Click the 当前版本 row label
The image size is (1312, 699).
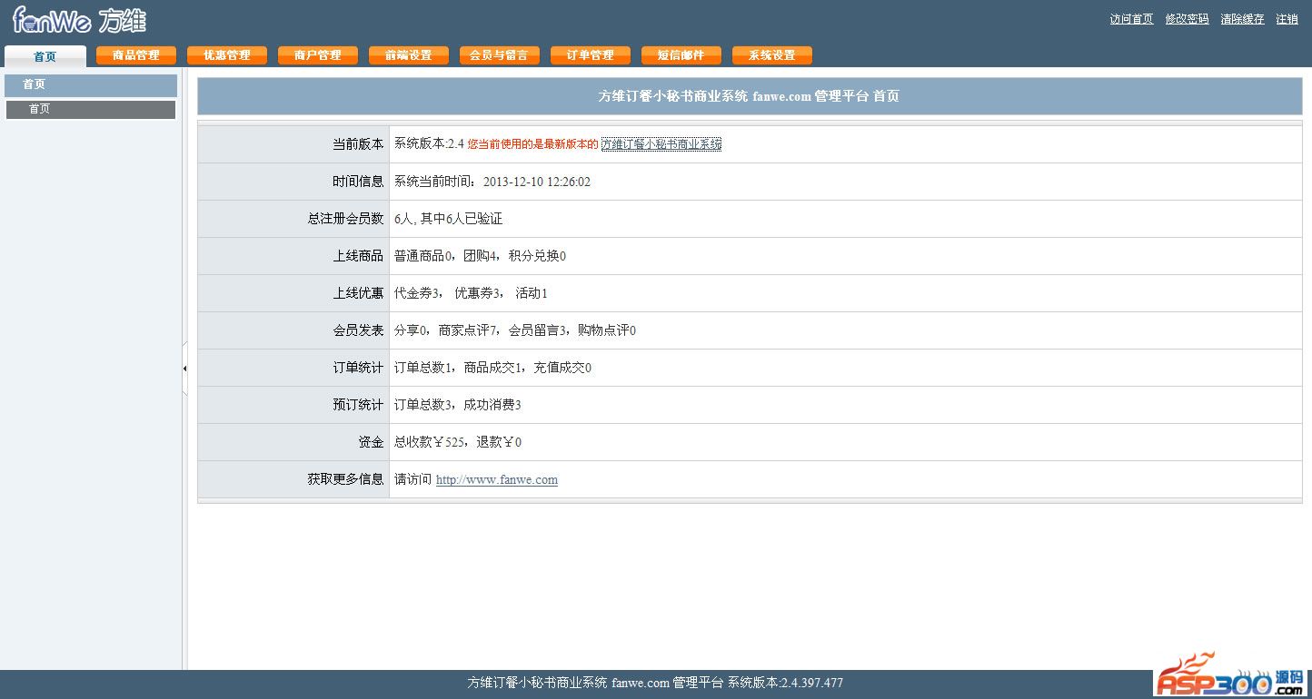[x=358, y=144]
